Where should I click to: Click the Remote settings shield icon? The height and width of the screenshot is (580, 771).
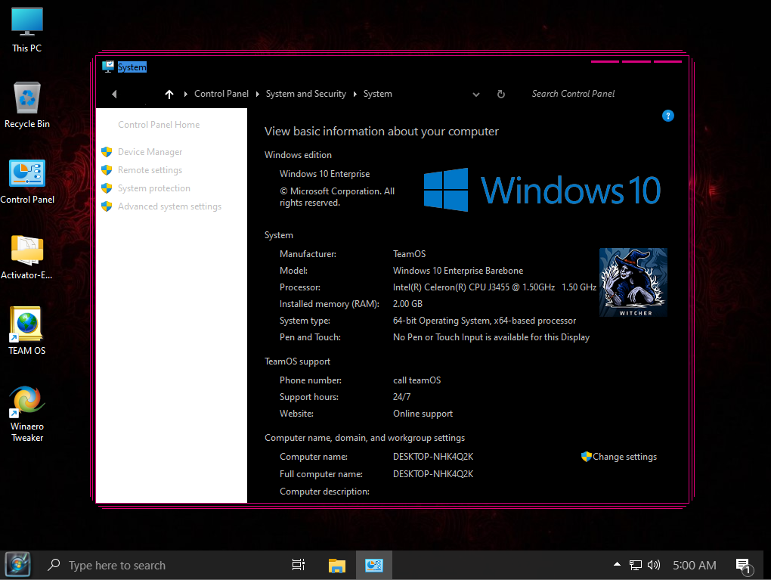click(107, 169)
